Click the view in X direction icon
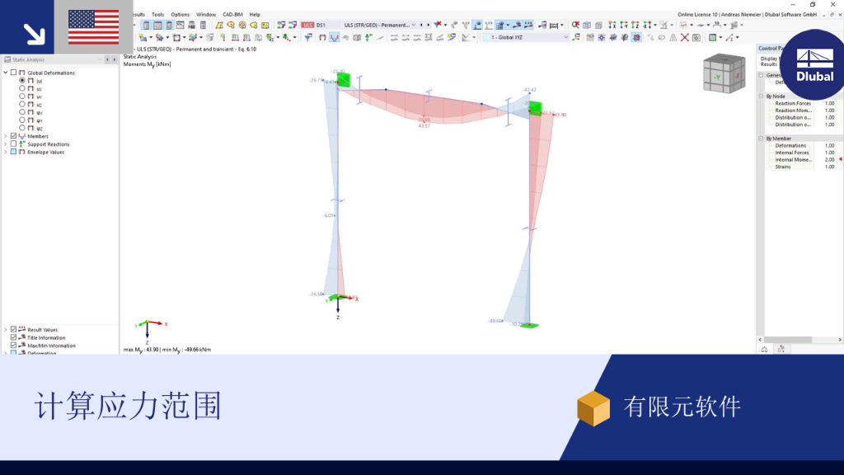 [x=612, y=26]
